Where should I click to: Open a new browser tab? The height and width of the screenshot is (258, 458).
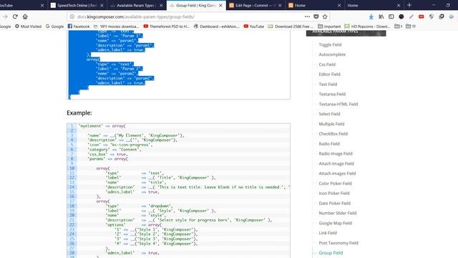click(x=409, y=5)
